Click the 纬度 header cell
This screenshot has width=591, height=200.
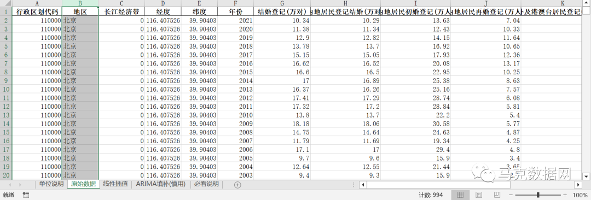click(199, 11)
